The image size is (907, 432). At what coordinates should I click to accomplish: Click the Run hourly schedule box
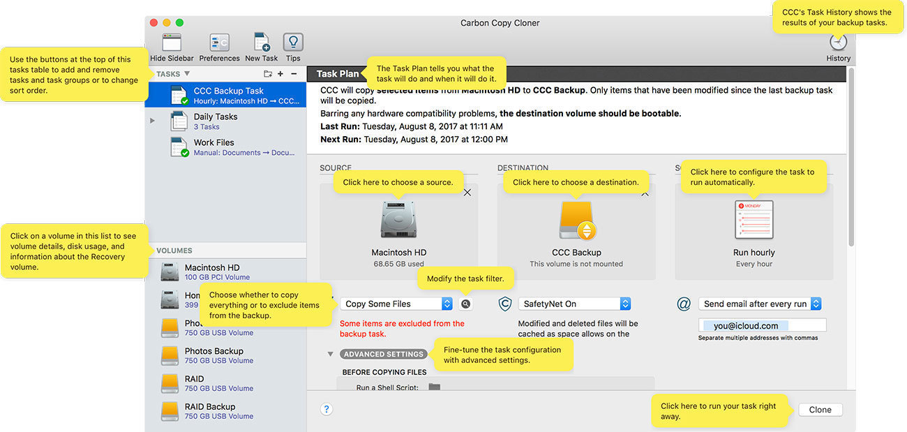coord(754,230)
